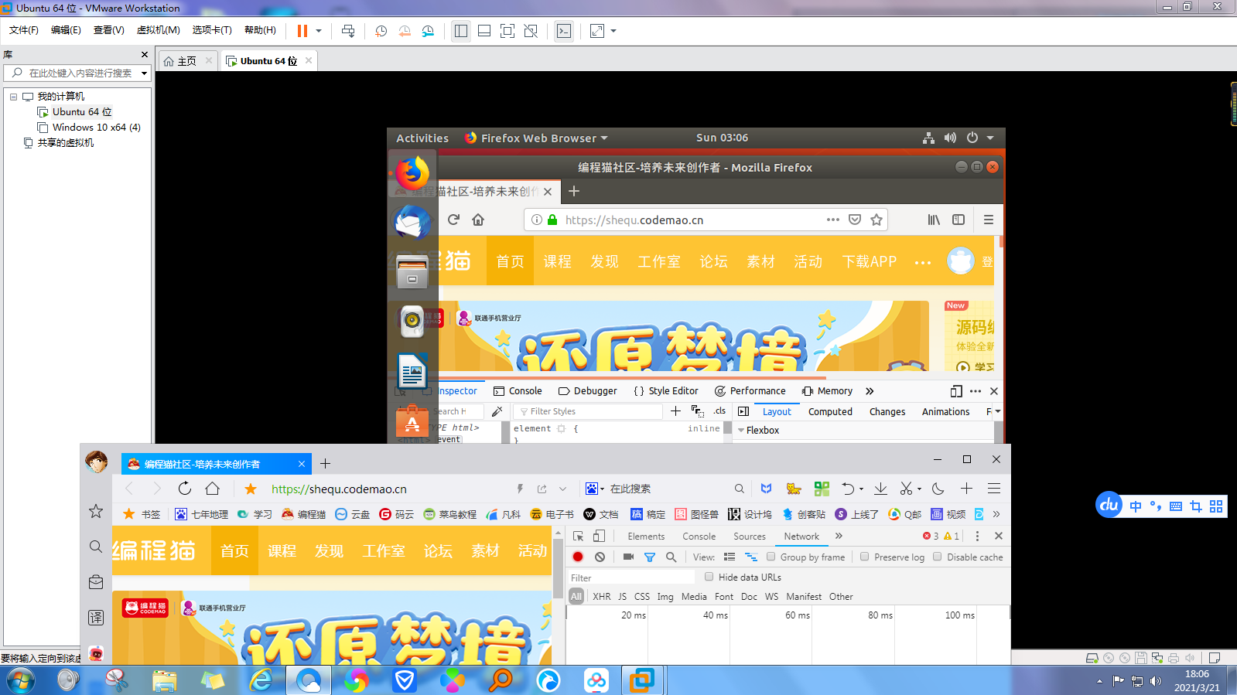Enable the Group by frame checkbox
Image resolution: width=1237 pixels, height=695 pixels.
[x=771, y=557]
